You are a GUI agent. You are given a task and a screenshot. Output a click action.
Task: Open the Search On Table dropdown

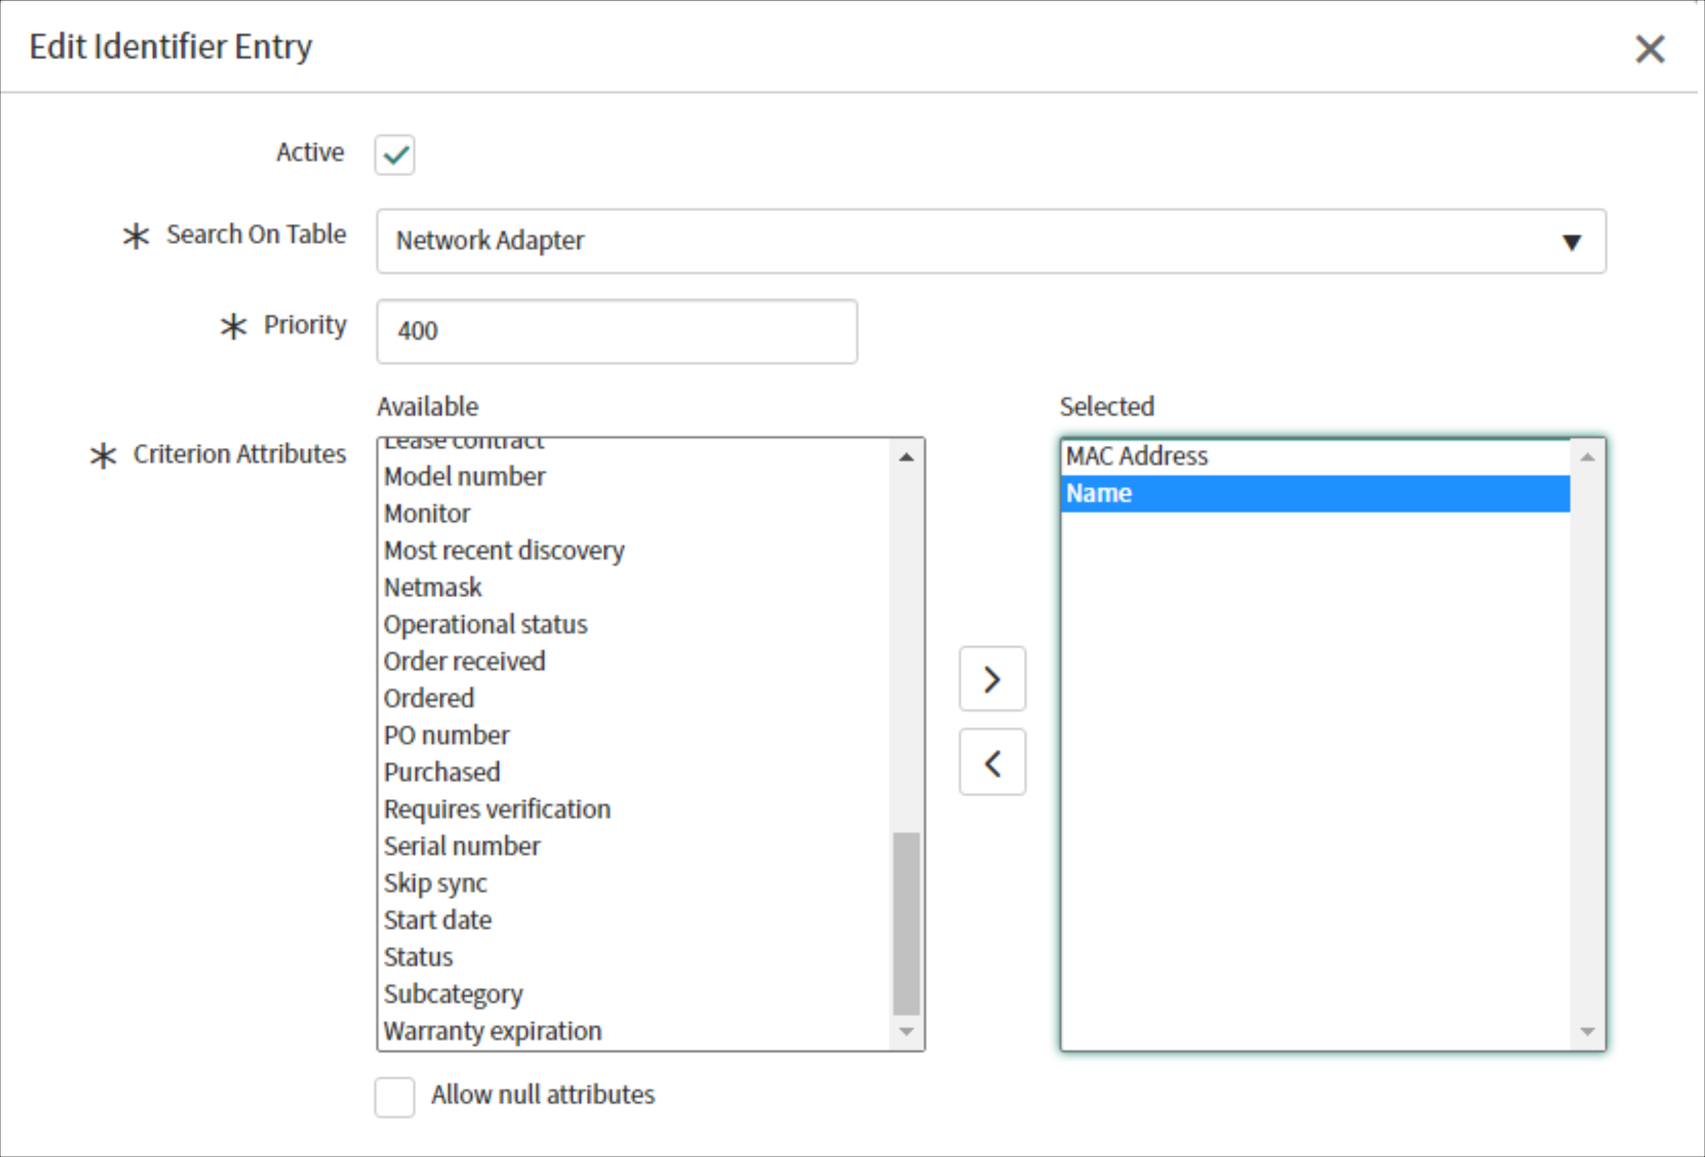(991, 241)
